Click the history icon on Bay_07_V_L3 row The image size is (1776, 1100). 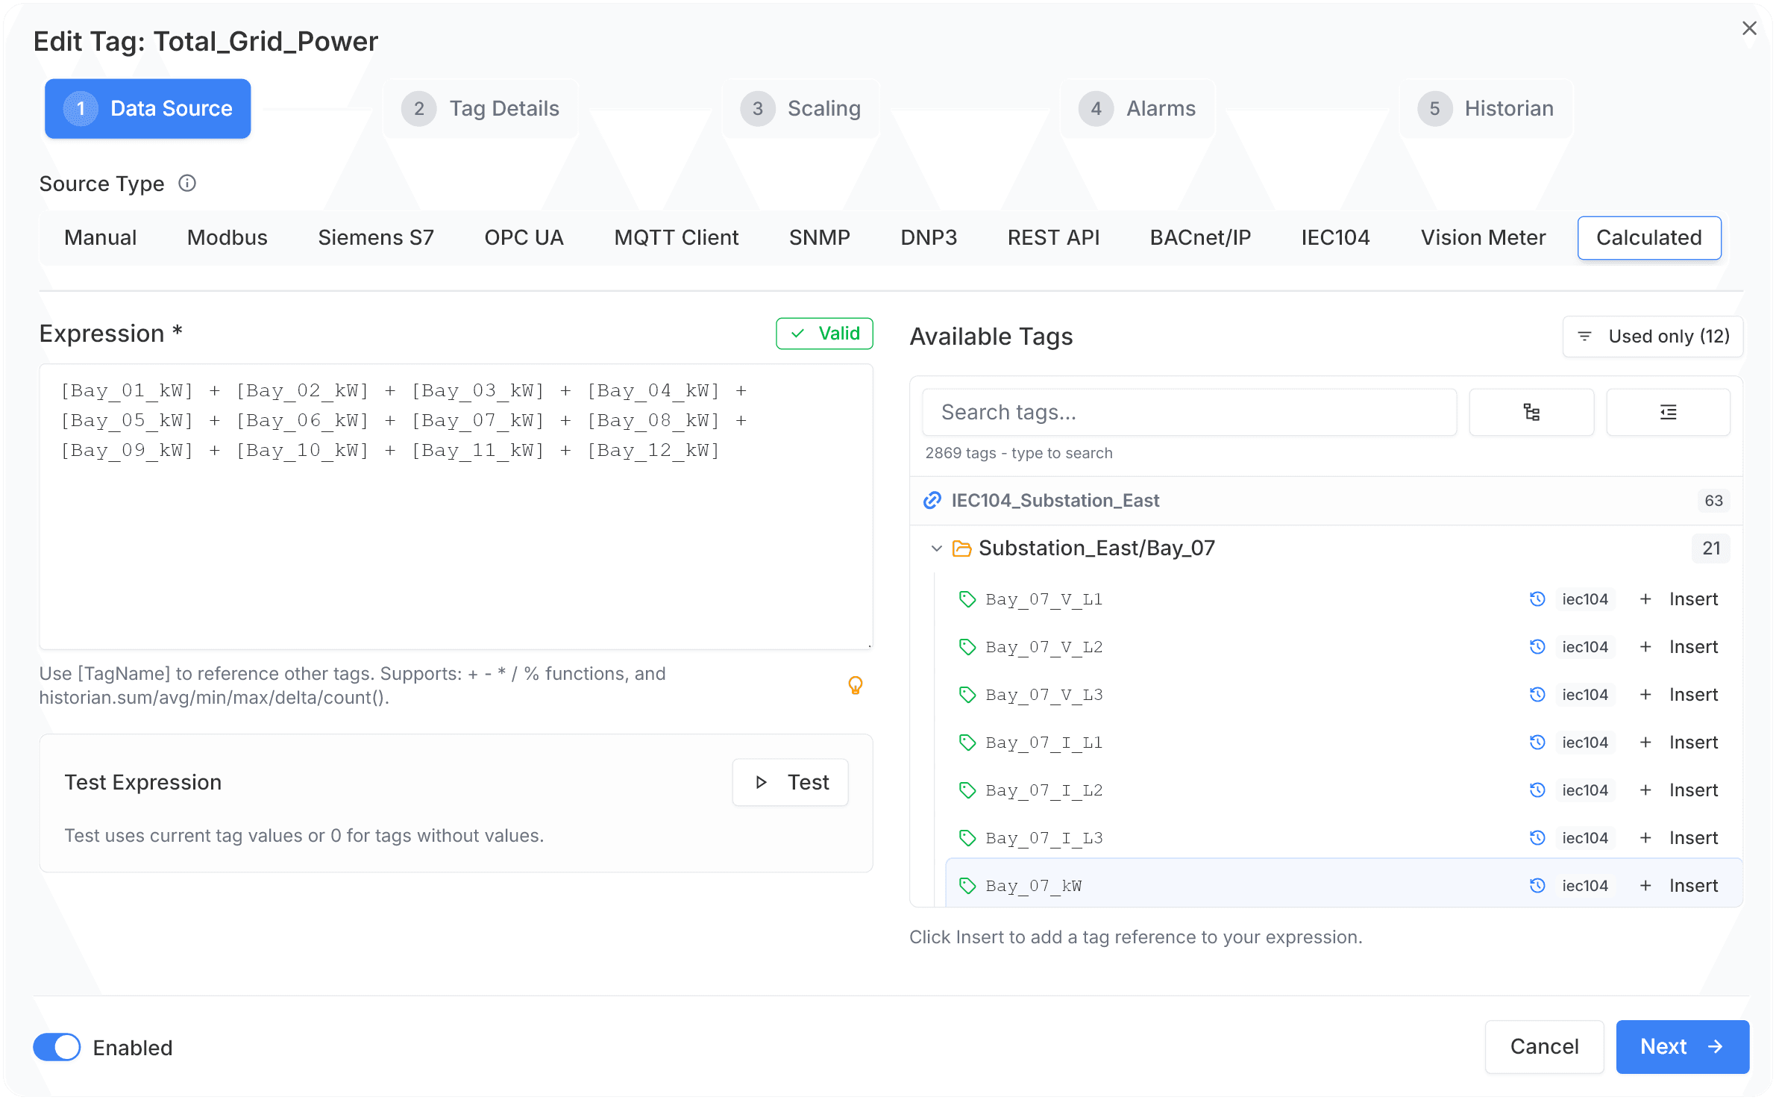coord(1537,695)
